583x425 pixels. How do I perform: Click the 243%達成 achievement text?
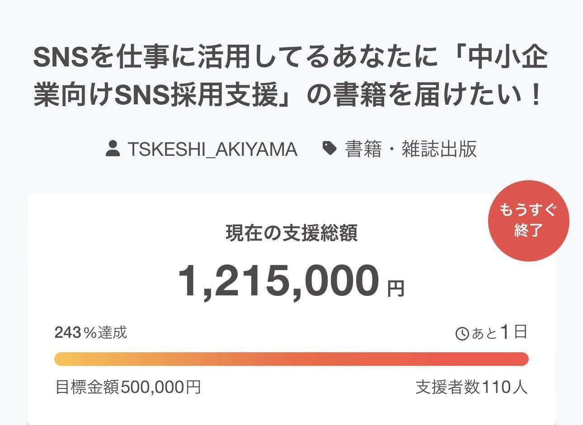click(90, 332)
